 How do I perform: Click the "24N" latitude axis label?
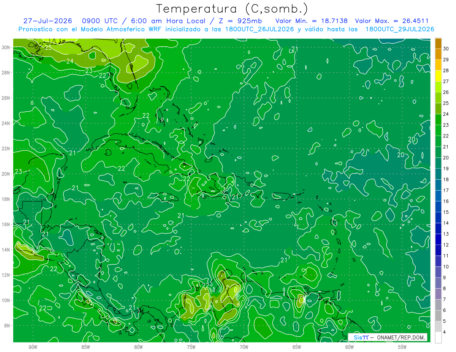6,123
